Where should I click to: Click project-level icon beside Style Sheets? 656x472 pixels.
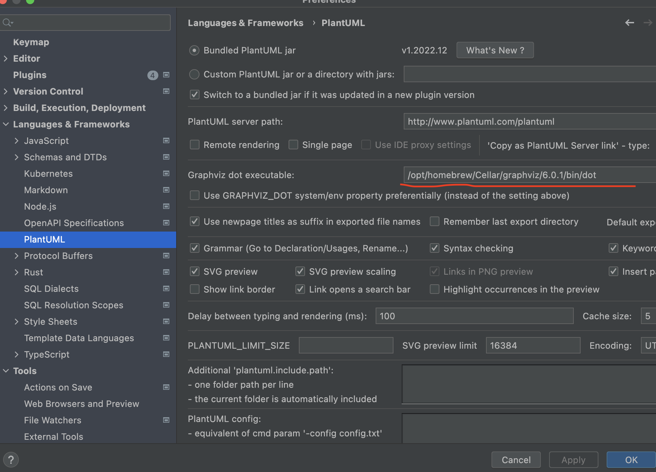[166, 322]
